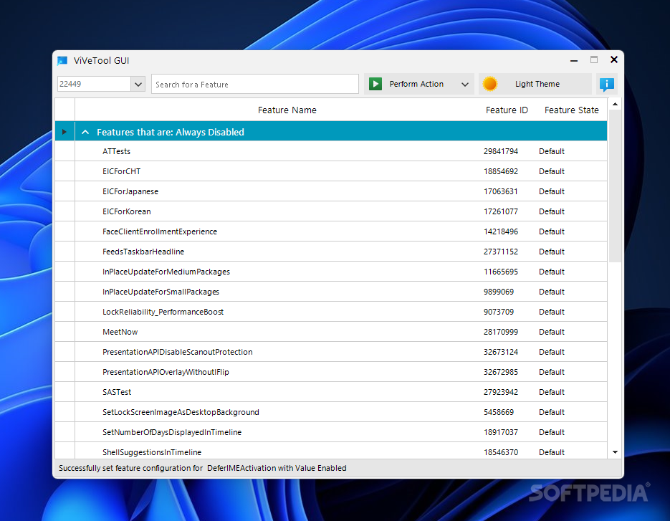Expand the Perform Action dropdown chevron
670x521 pixels.
(465, 84)
